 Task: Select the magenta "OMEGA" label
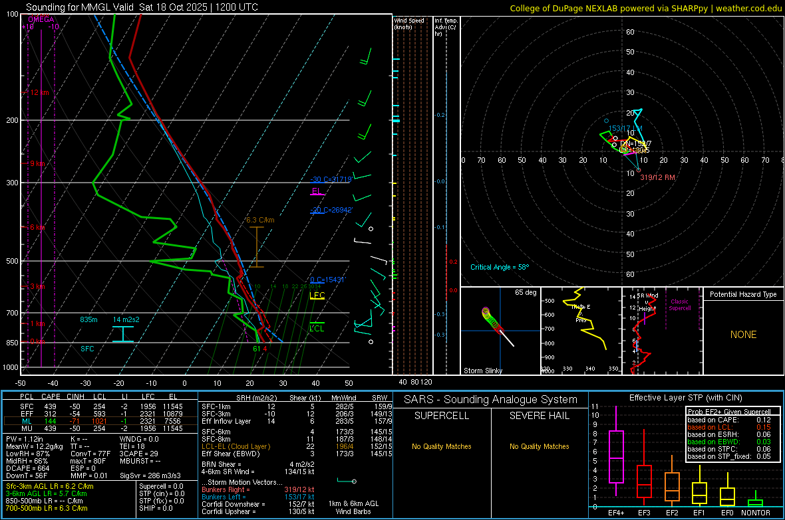pos(41,19)
